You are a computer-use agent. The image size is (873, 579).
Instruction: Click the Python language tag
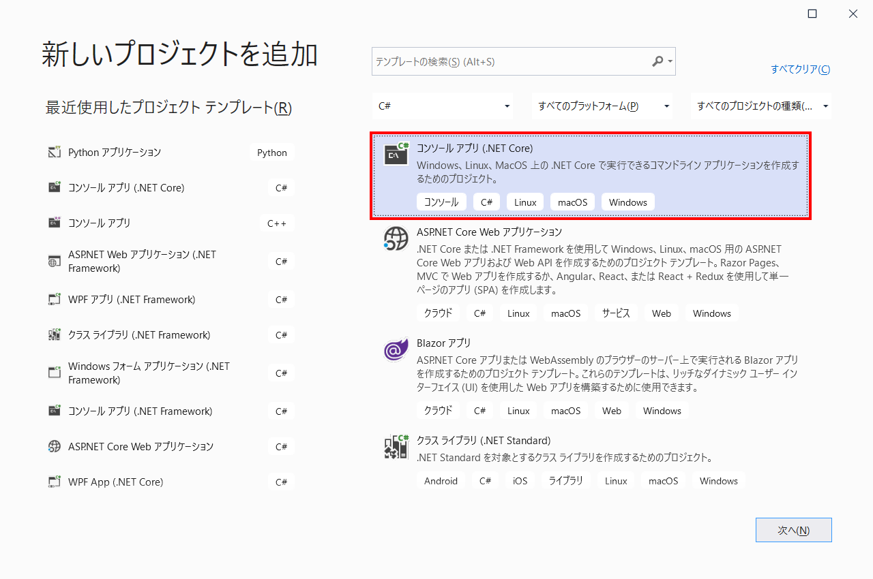272,153
